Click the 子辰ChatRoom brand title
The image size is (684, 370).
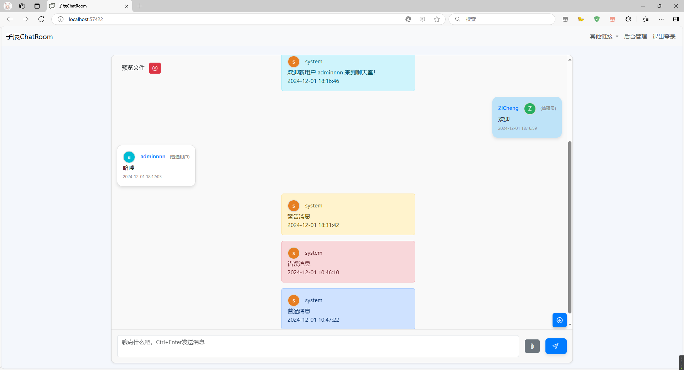tap(29, 37)
